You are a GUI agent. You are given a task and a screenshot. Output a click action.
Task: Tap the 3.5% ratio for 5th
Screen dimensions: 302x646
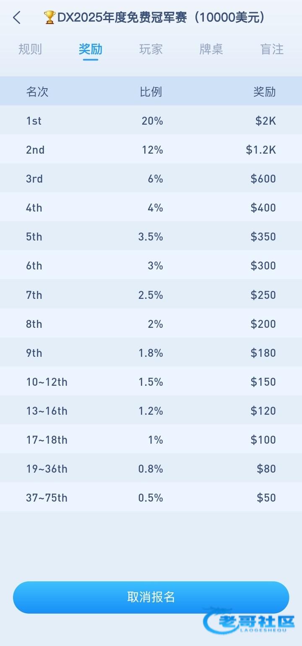pos(151,237)
